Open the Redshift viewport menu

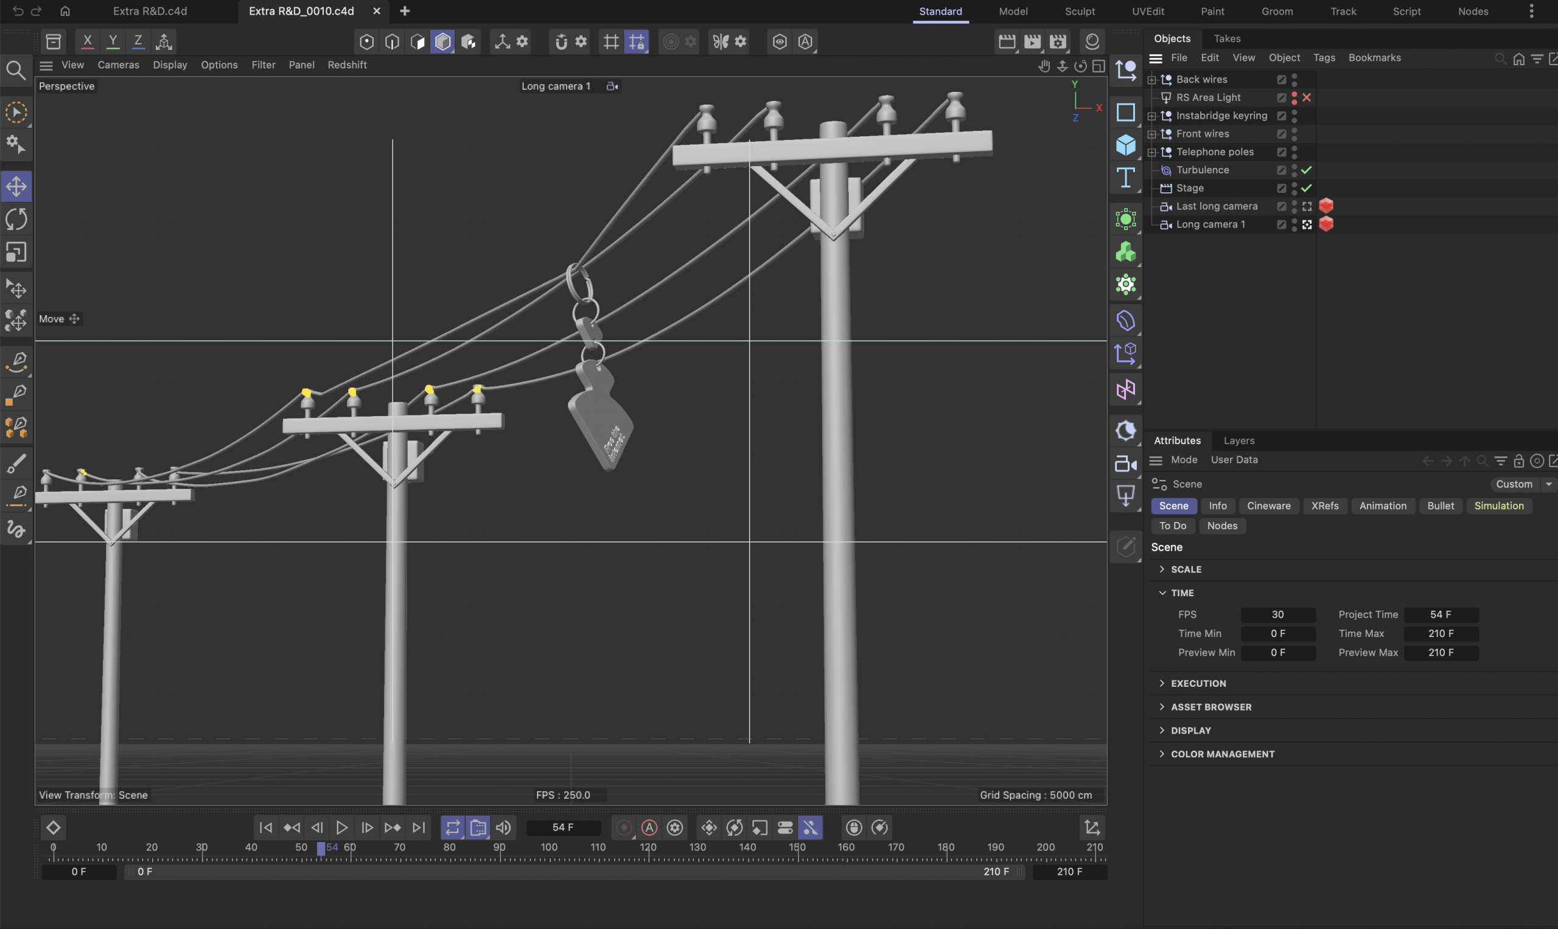[x=347, y=65]
